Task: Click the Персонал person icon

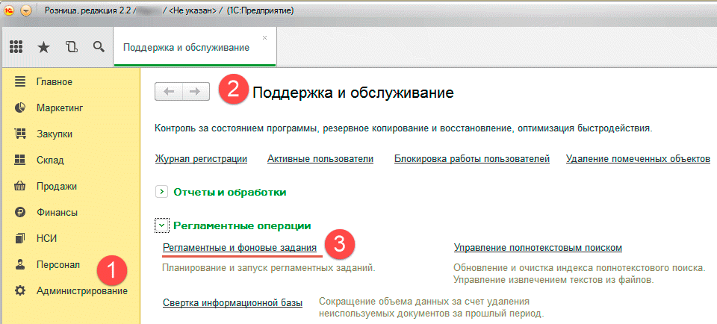Action: pos(20,264)
